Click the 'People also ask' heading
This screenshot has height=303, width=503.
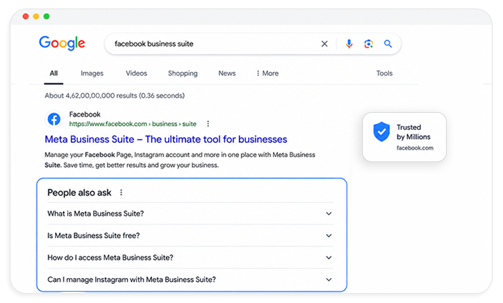click(x=79, y=192)
